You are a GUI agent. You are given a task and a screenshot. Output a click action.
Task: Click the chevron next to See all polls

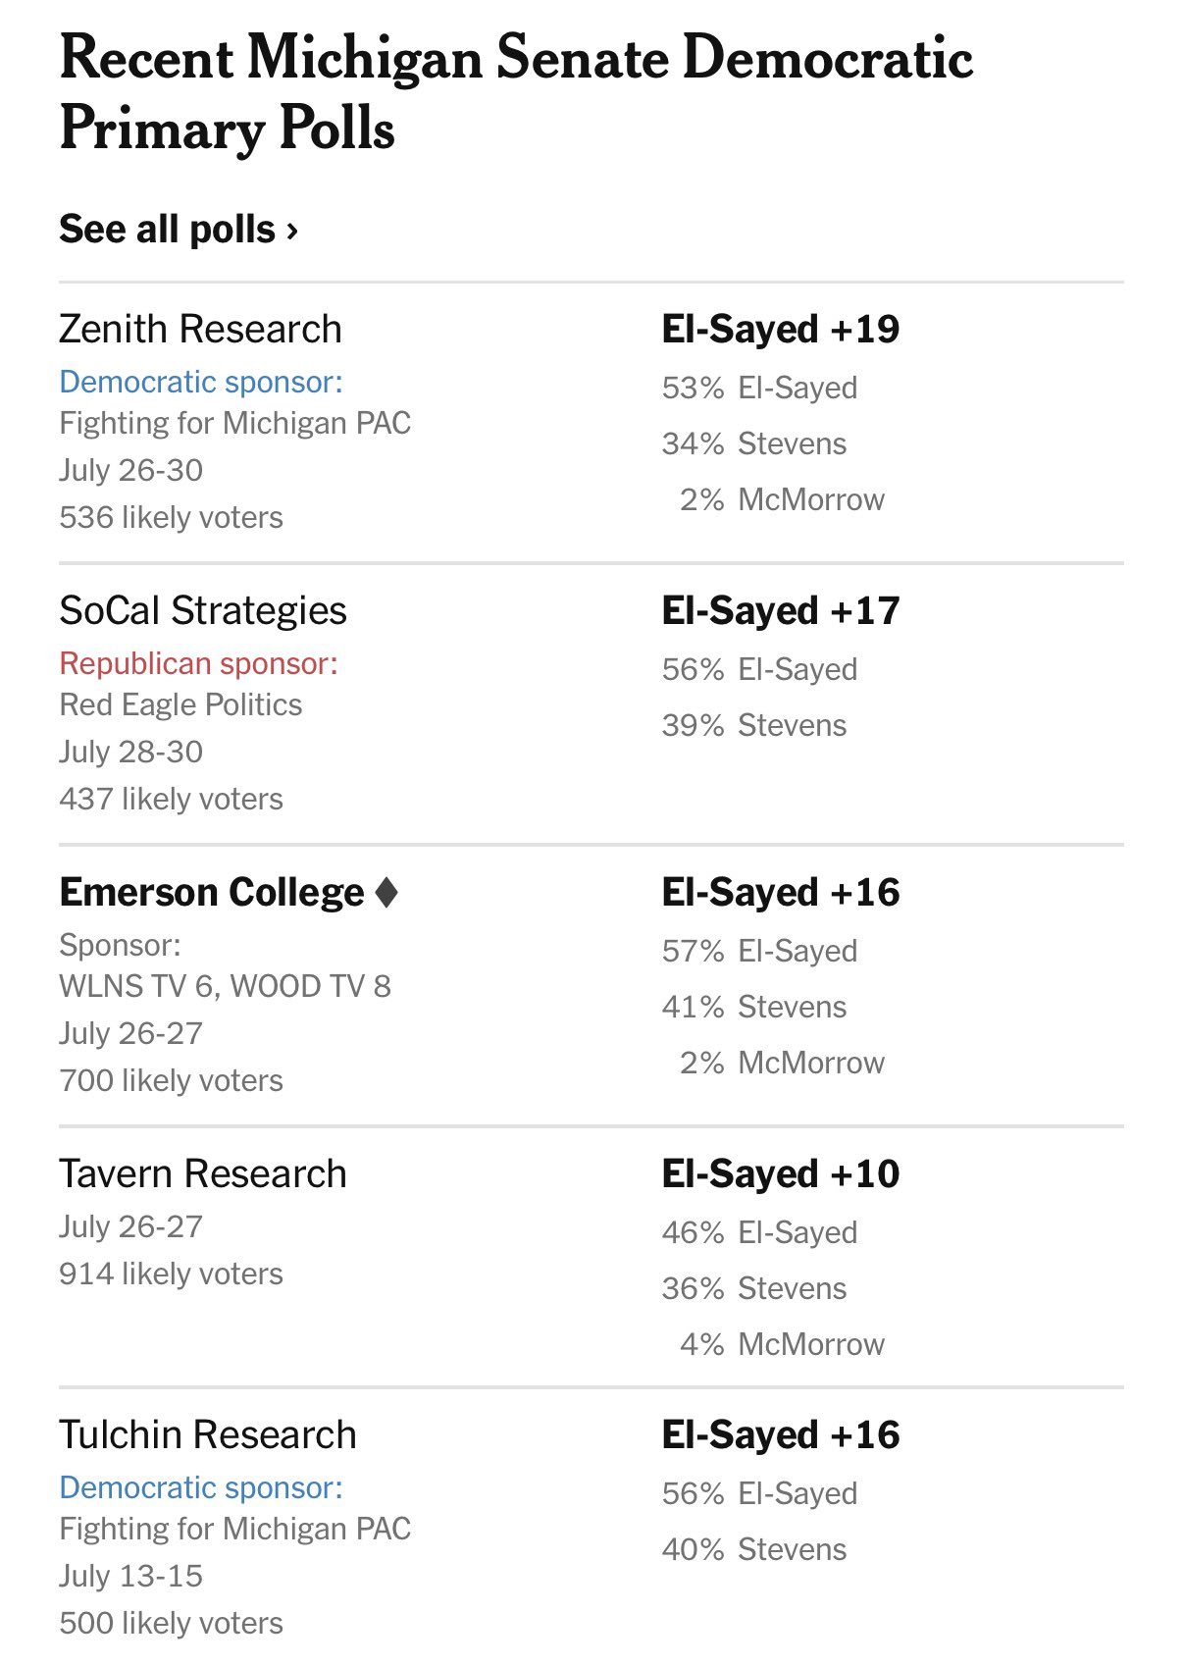[x=291, y=232]
